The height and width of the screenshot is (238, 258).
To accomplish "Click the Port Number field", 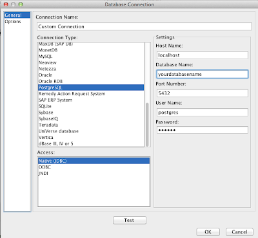I will [x=203, y=93].
